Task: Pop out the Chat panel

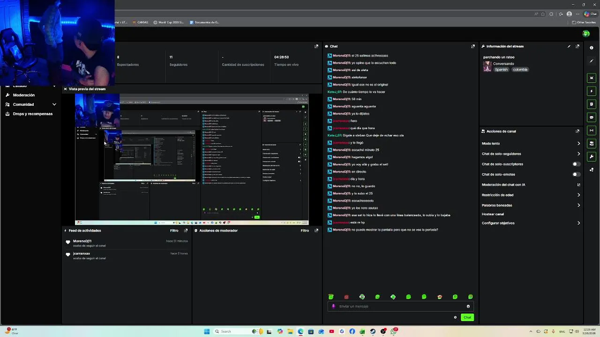Action: pyautogui.click(x=472, y=46)
